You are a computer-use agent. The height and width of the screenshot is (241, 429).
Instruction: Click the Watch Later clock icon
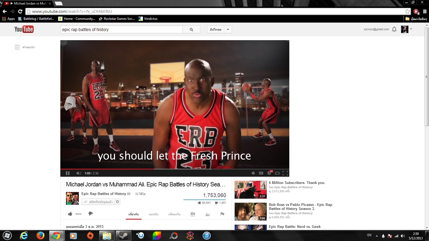coord(253,173)
